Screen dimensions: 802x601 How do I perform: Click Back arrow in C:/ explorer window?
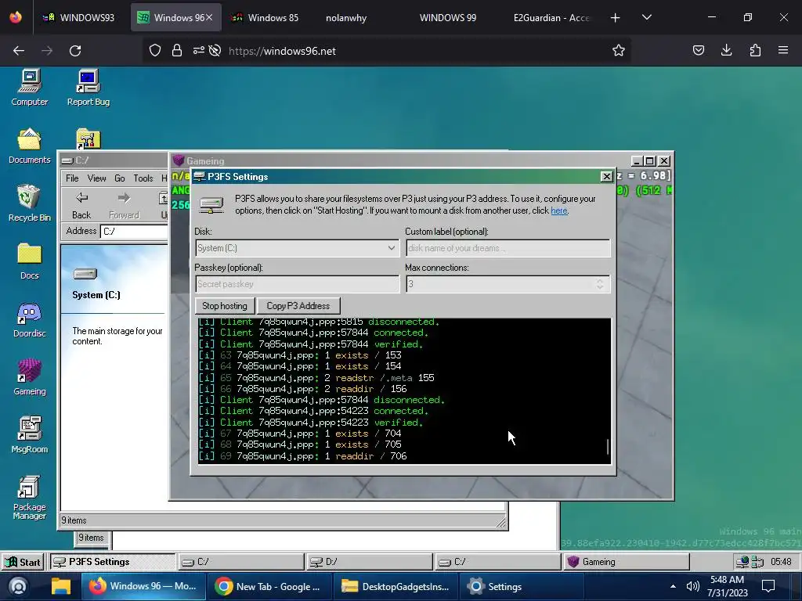tap(81, 206)
